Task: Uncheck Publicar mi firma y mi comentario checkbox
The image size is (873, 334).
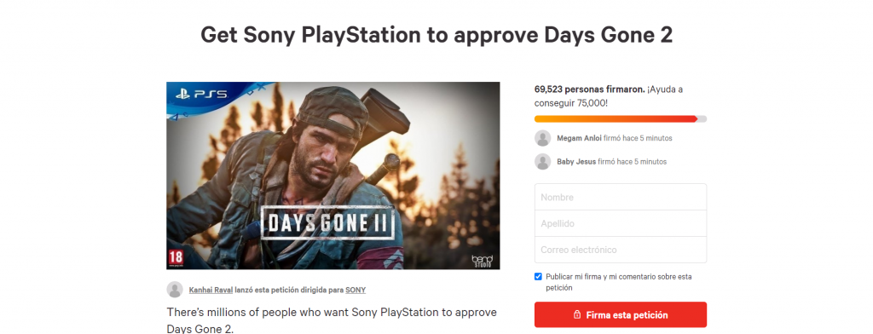Action: tap(538, 277)
